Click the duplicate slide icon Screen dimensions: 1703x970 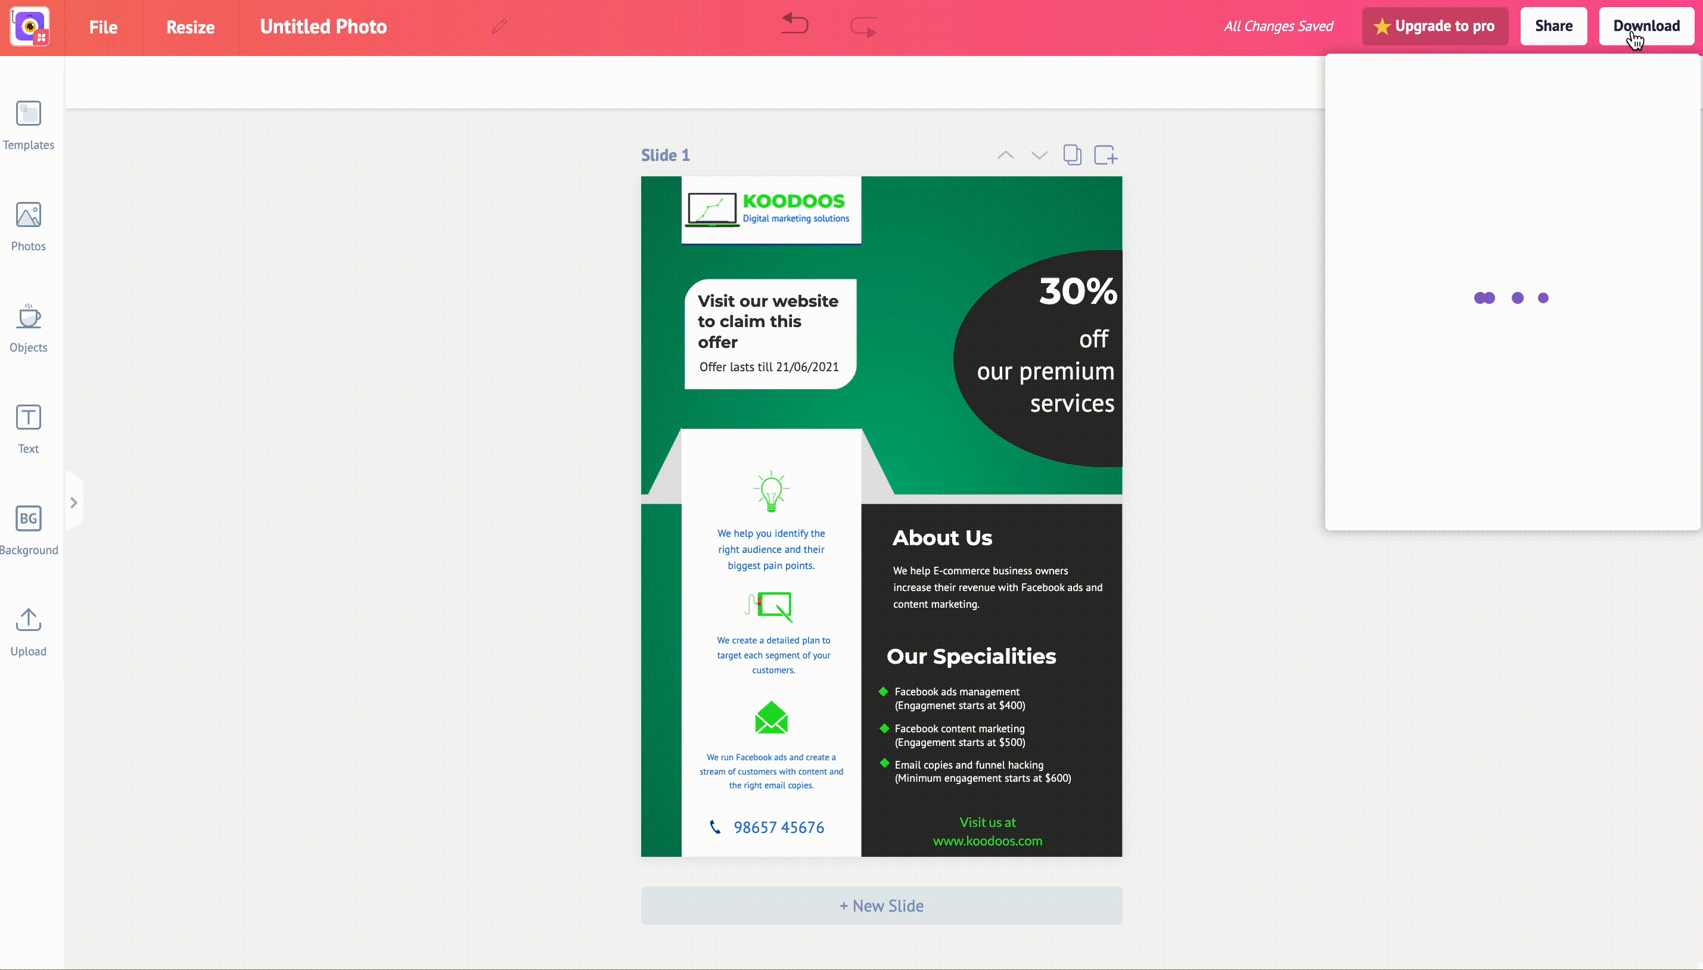tap(1071, 154)
